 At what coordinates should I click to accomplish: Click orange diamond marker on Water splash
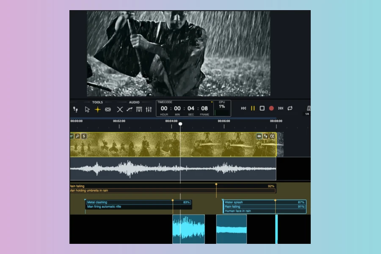[x=275, y=200]
